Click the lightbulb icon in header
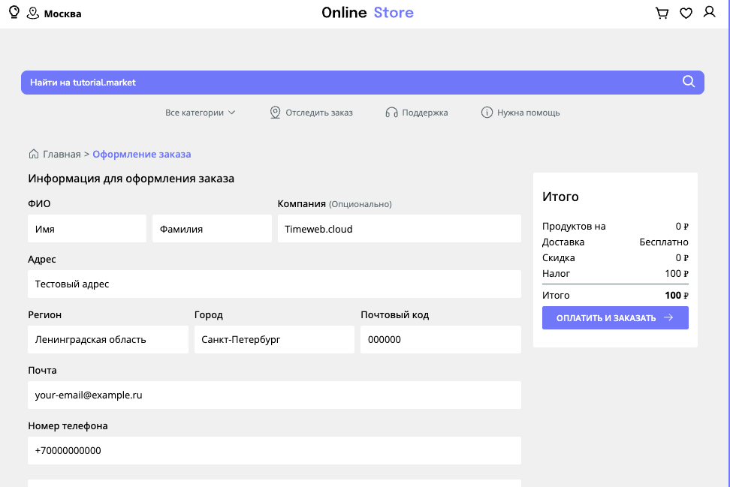 (x=14, y=13)
